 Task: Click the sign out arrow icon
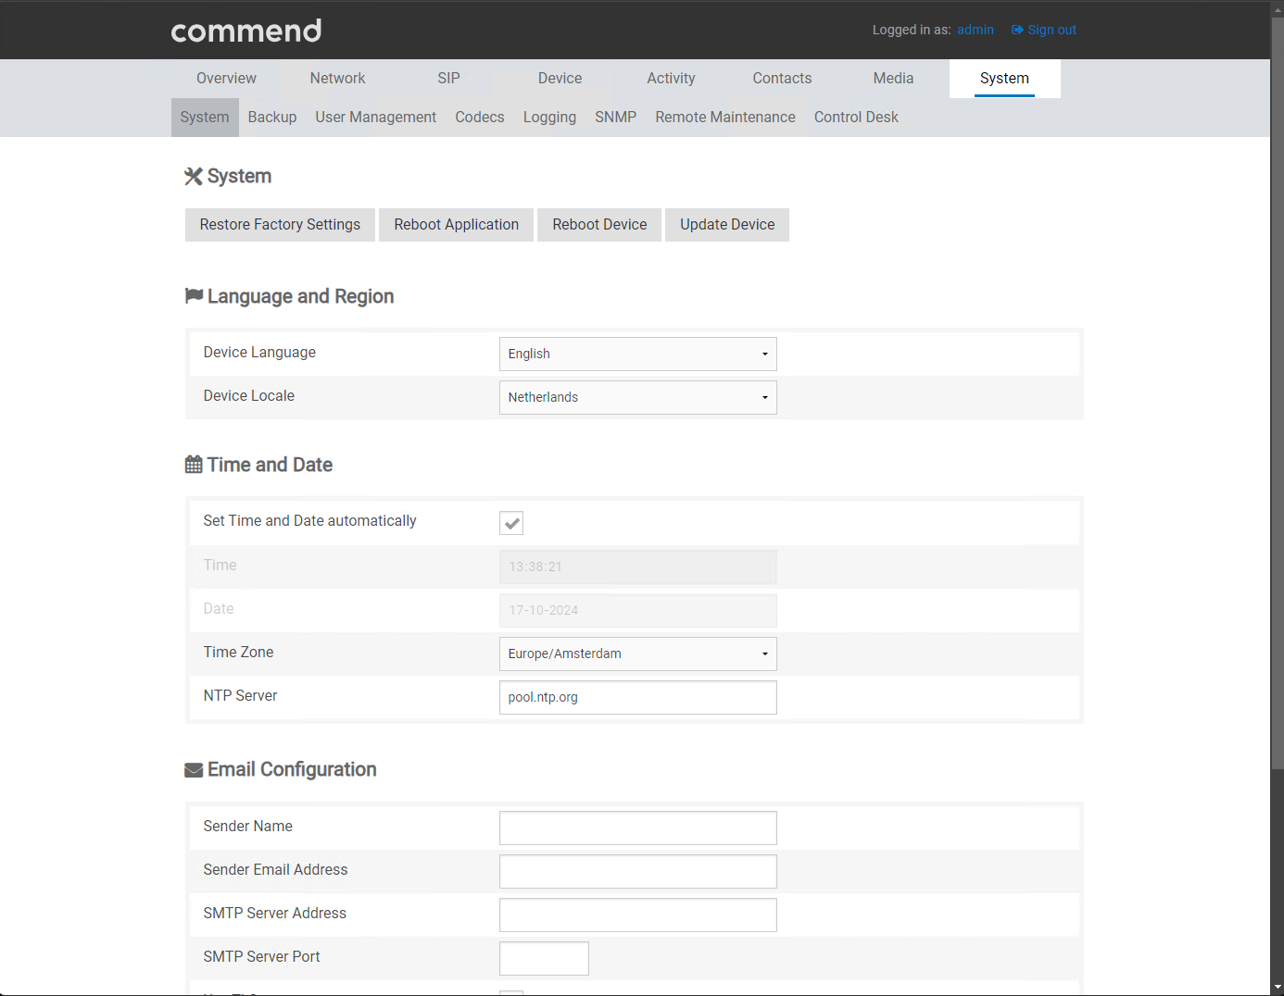point(1017,30)
